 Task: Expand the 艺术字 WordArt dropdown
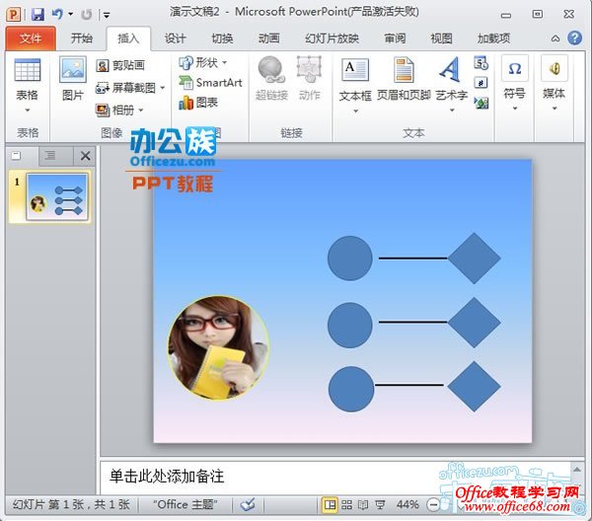[x=451, y=109]
